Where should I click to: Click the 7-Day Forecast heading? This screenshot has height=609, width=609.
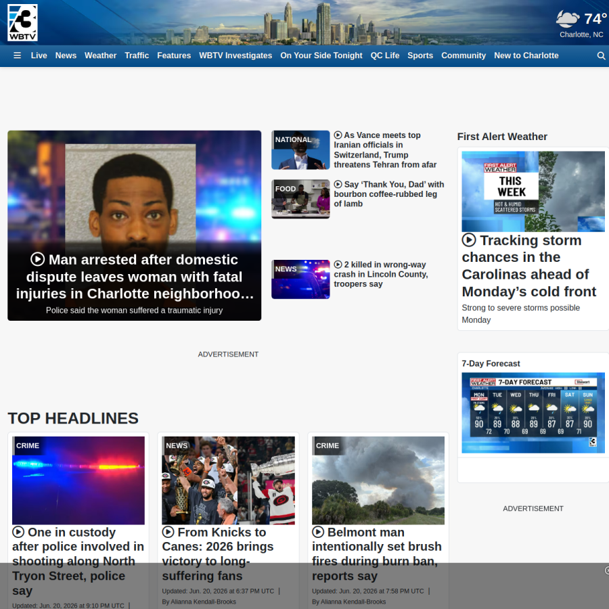coord(491,363)
